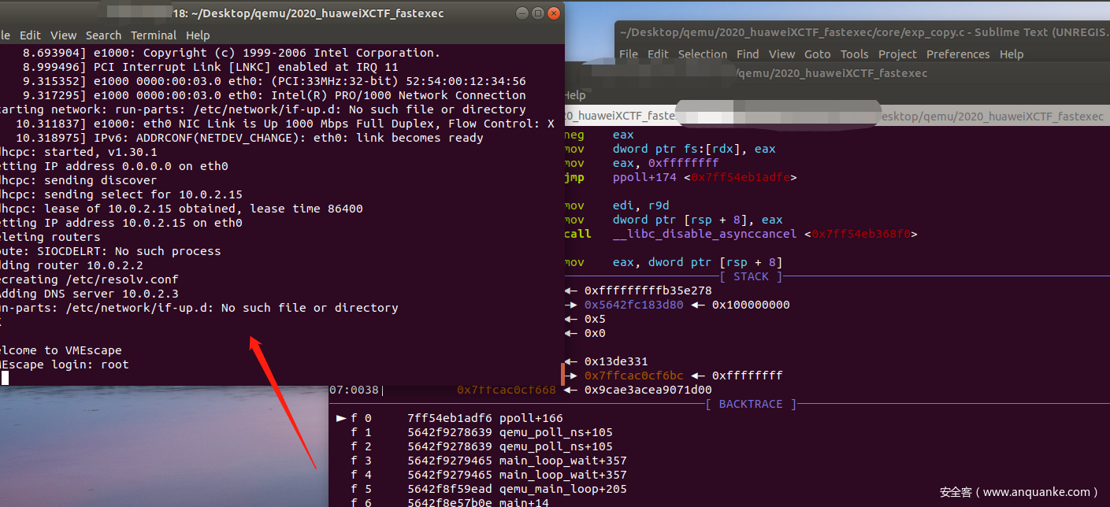Open Sublime Text's Project menu

(897, 54)
